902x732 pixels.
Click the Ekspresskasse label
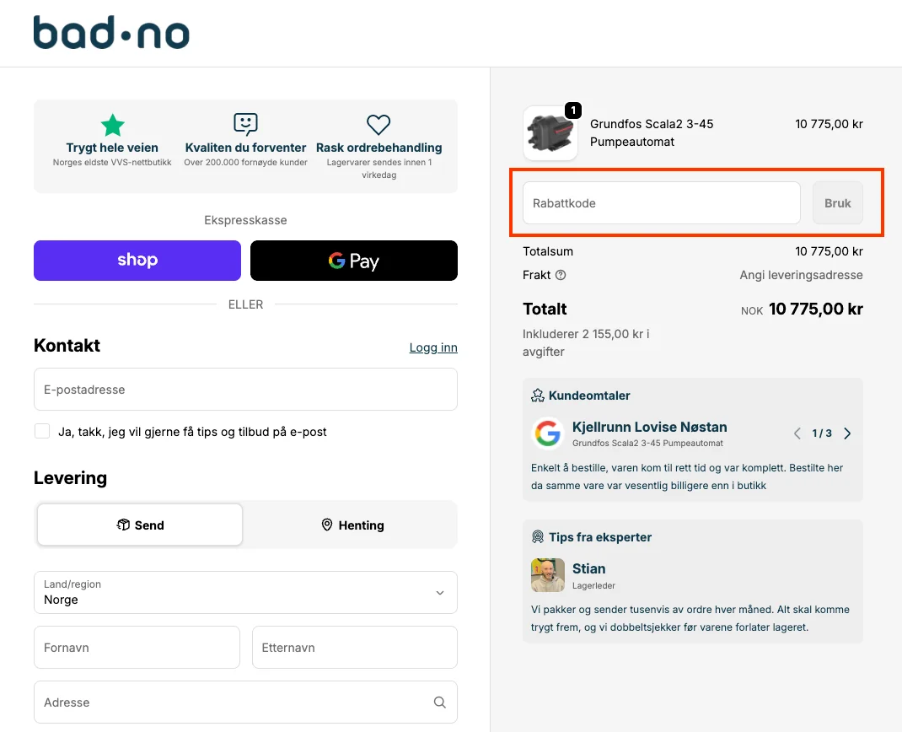pos(245,220)
